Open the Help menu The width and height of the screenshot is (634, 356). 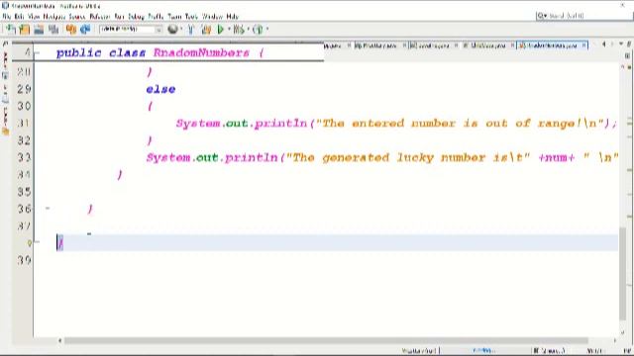click(x=233, y=17)
